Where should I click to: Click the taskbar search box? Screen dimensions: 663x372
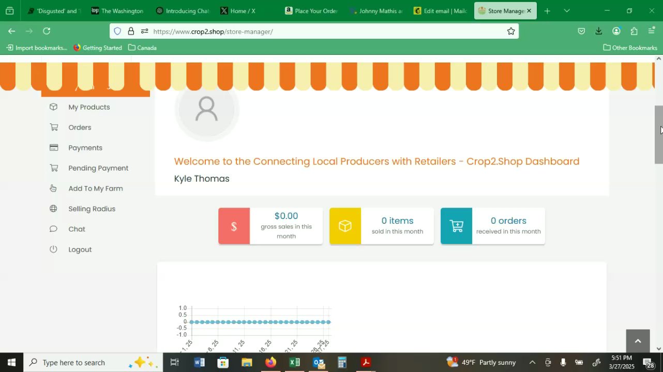coord(93,362)
